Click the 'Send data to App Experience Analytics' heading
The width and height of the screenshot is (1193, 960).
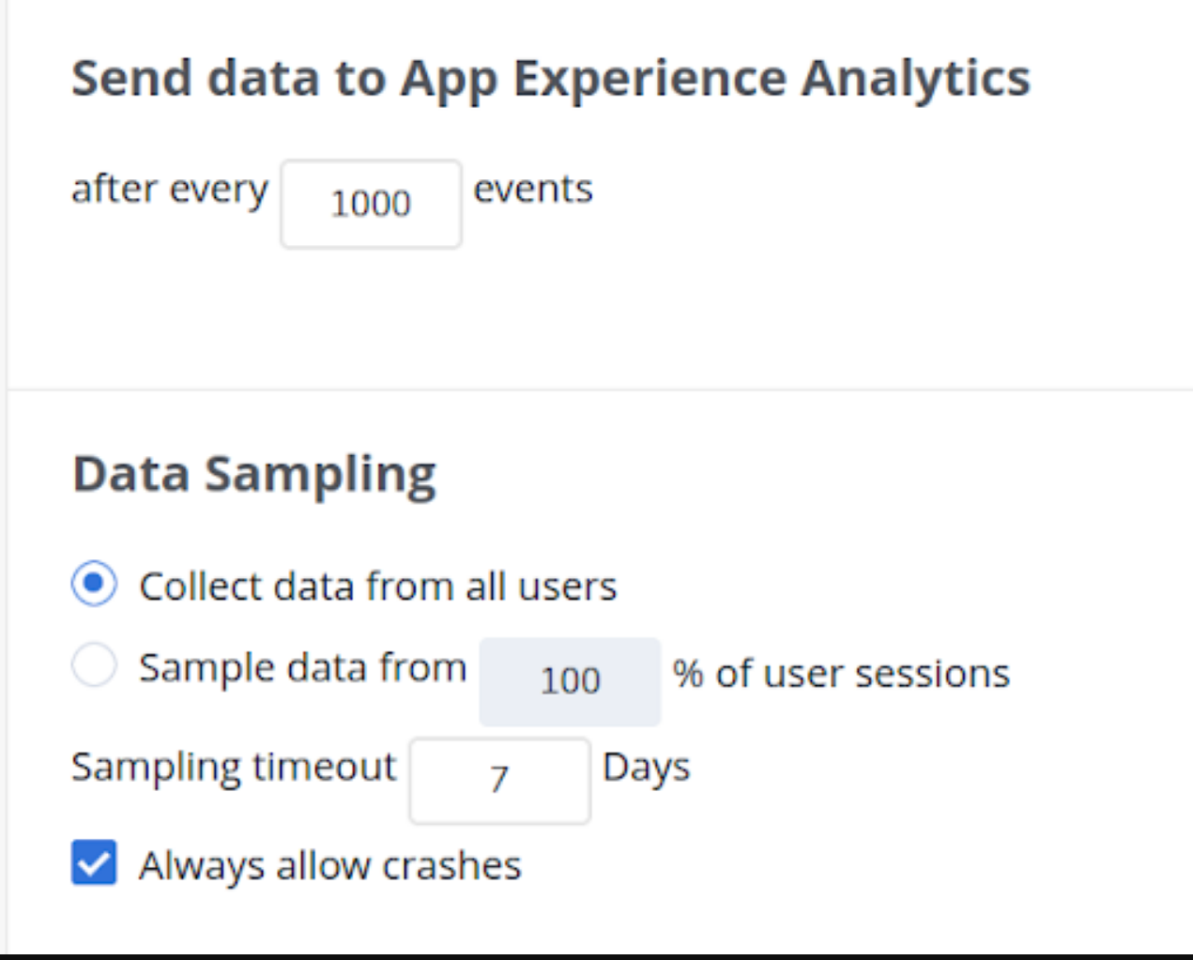point(551,78)
